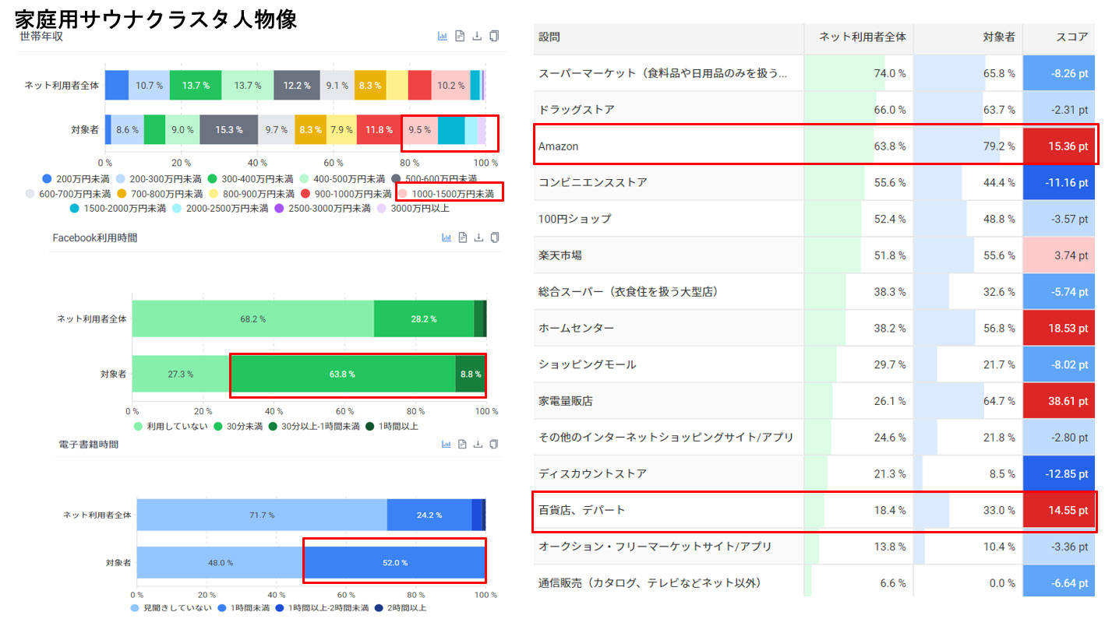Download the 世帯年収 chart
The height and width of the screenshot is (619, 1105).
tap(477, 36)
